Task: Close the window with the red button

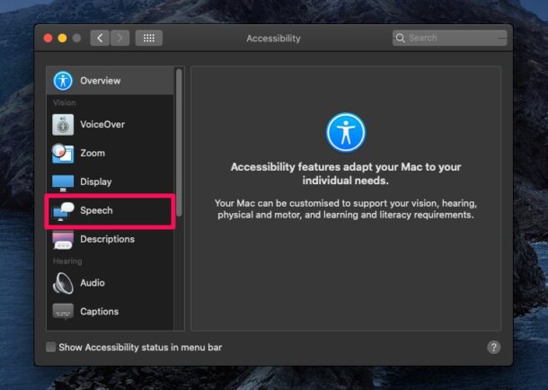Action: pyautogui.click(x=48, y=38)
